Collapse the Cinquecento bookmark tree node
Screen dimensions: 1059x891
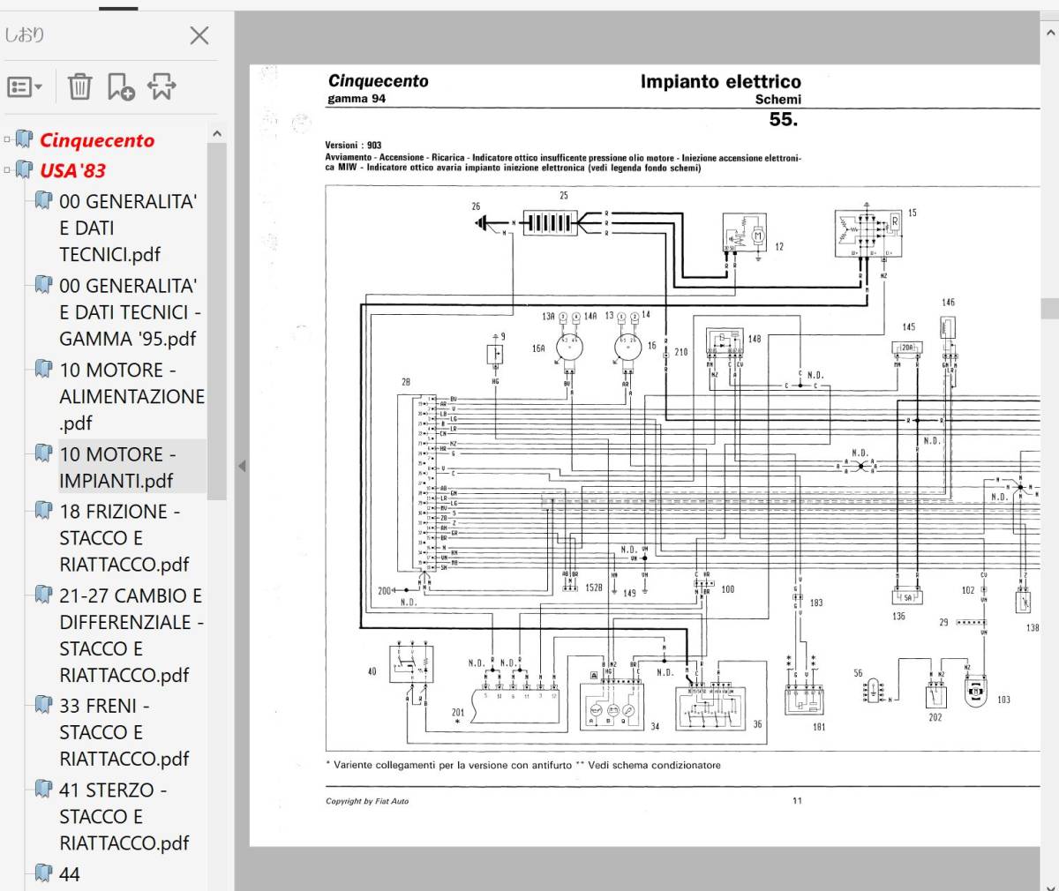coord(7,140)
